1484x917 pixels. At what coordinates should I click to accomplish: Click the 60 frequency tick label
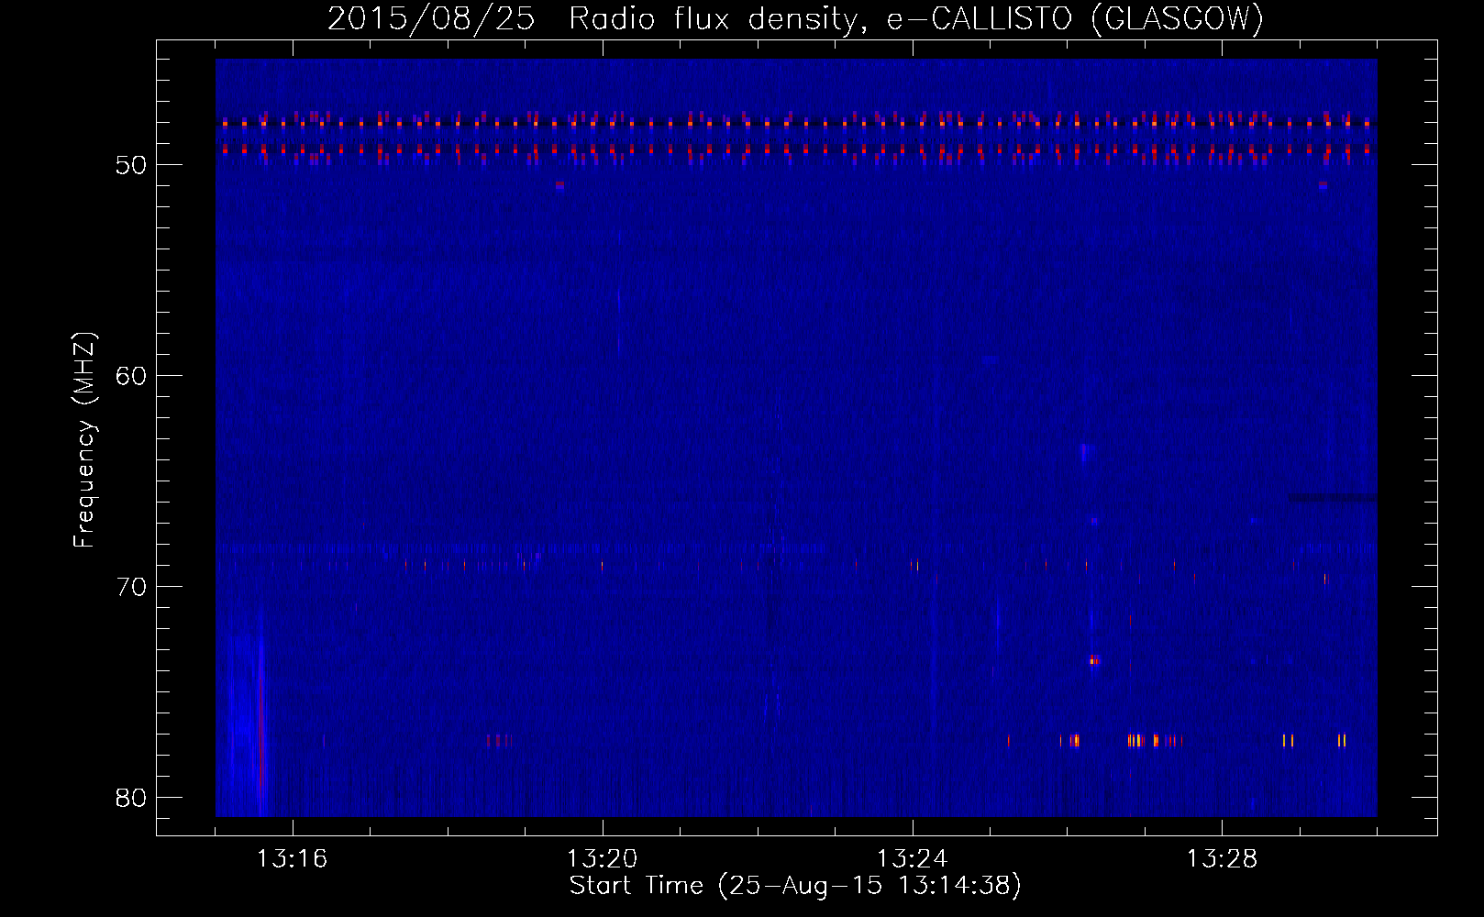tap(131, 376)
